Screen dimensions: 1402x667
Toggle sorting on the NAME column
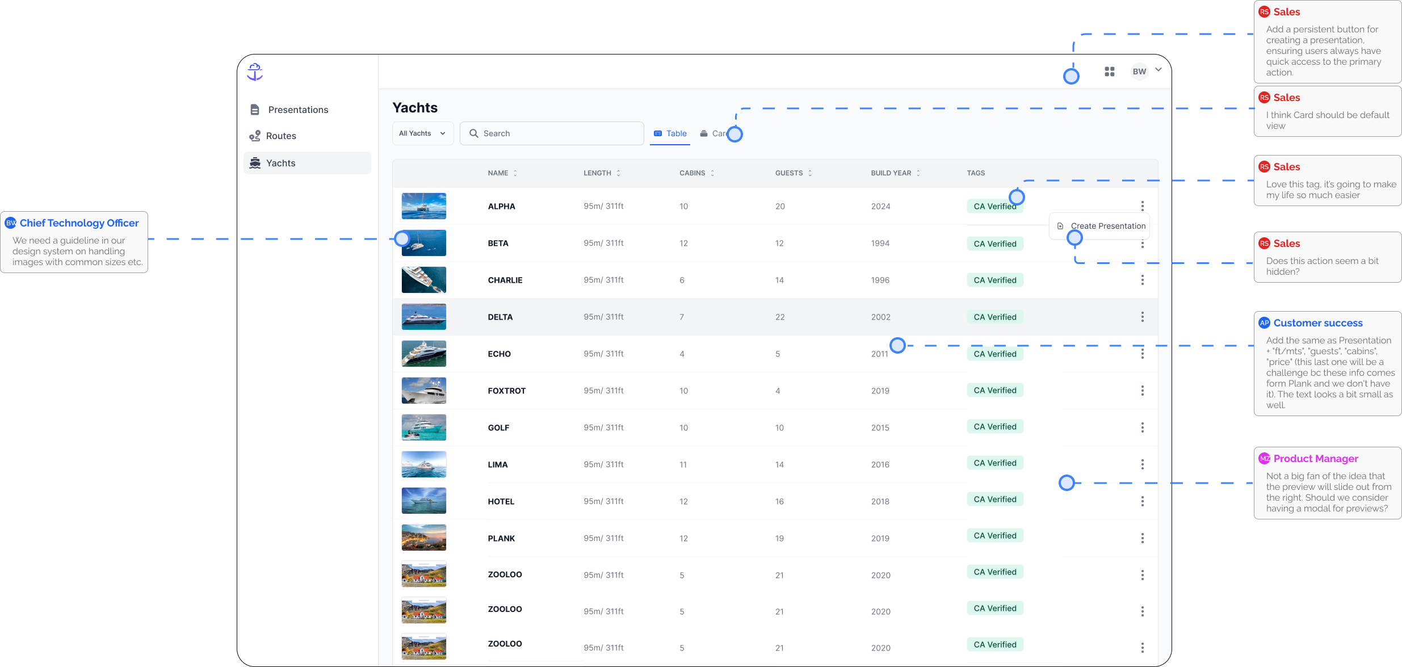tap(515, 173)
